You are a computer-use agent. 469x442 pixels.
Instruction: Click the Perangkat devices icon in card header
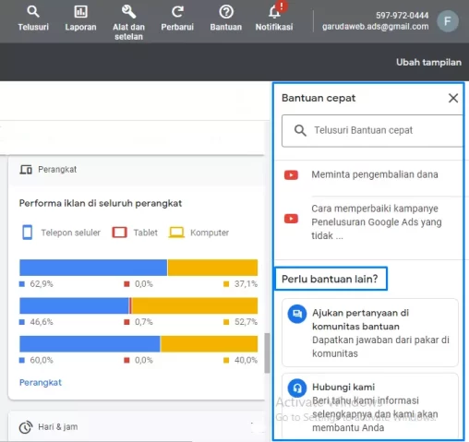click(x=26, y=170)
